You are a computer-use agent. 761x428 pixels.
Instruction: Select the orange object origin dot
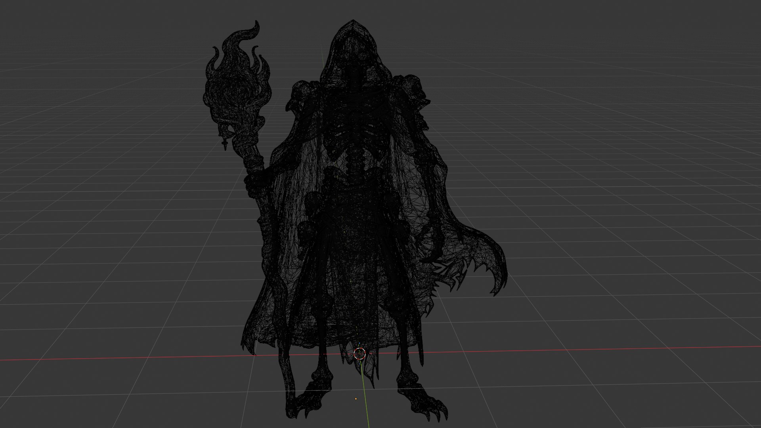click(x=356, y=399)
